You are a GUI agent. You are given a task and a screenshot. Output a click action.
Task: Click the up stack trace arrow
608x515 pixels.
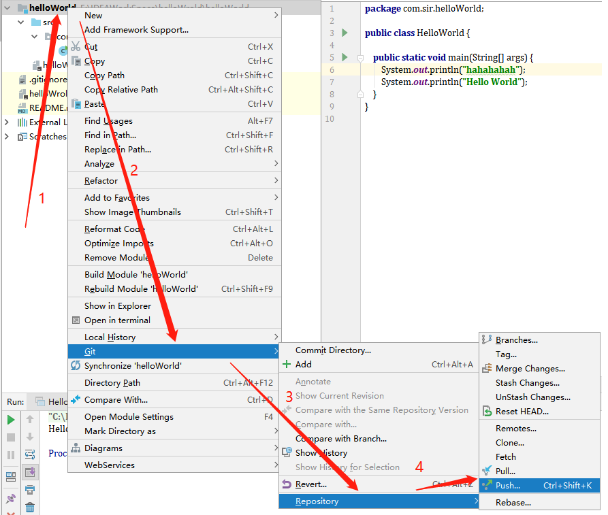(x=30, y=419)
